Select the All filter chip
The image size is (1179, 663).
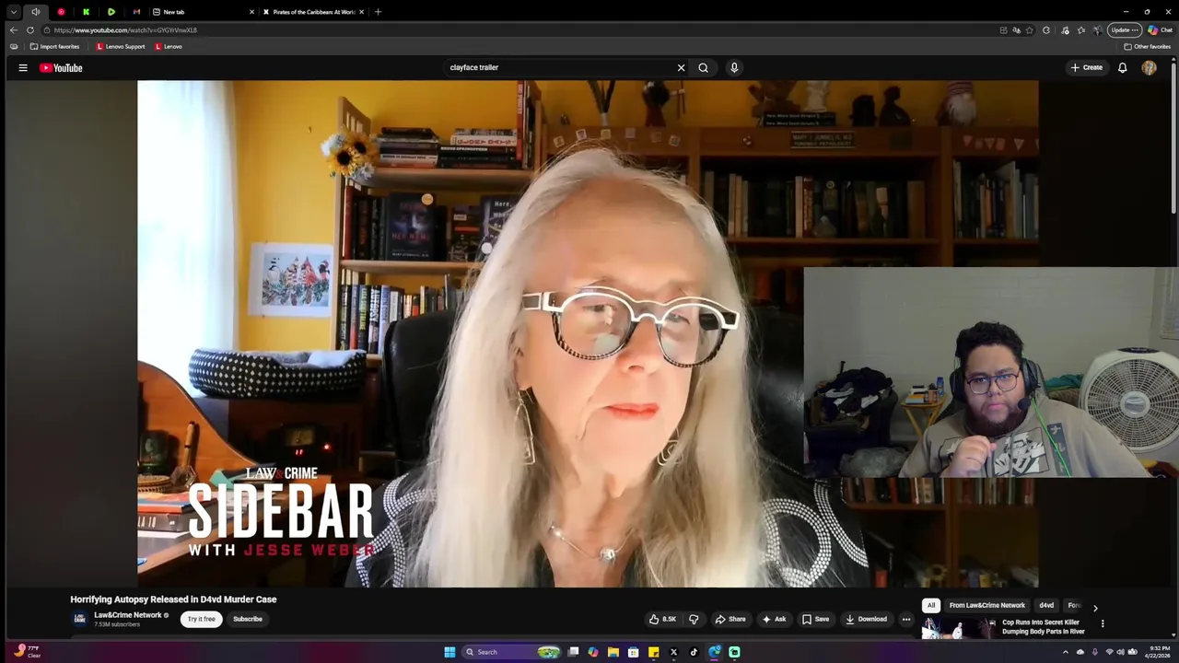pyautogui.click(x=931, y=605)
